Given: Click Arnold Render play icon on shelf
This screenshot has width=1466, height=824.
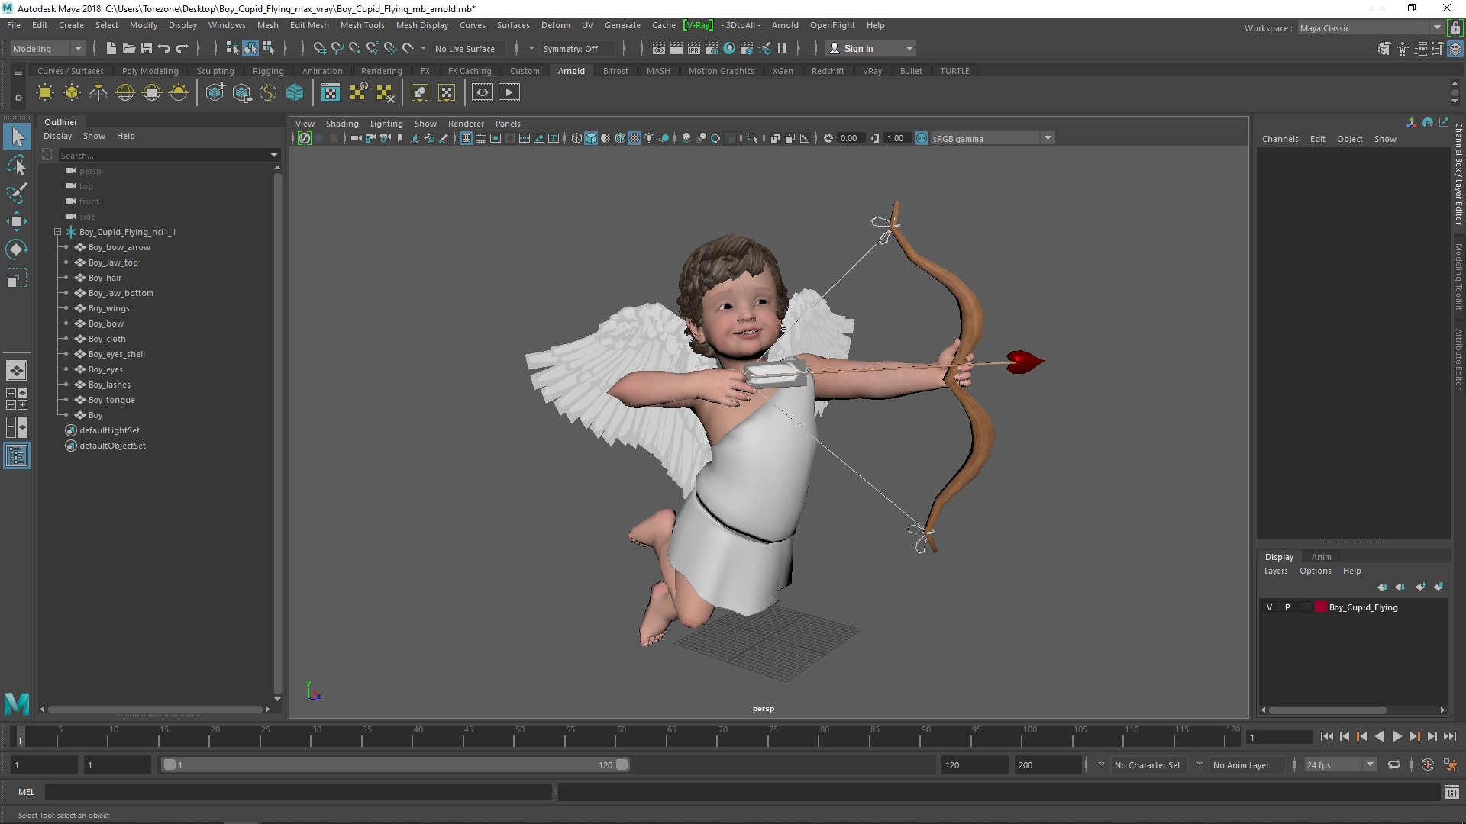Looking at the screenshot, I should pyautogui.click(x=509, y=93).
